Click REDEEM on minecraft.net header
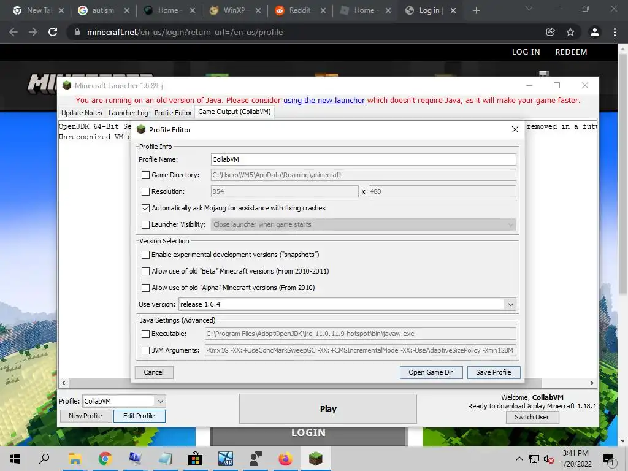628x471 pixels. tap(571, 52)
